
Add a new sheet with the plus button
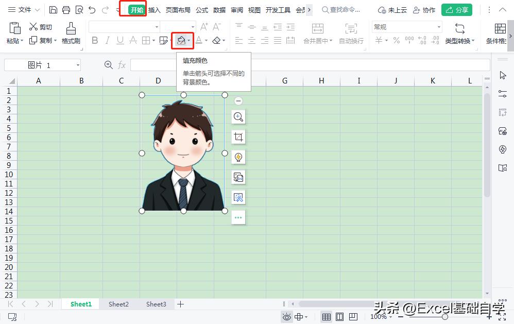(x=180, y=304)
